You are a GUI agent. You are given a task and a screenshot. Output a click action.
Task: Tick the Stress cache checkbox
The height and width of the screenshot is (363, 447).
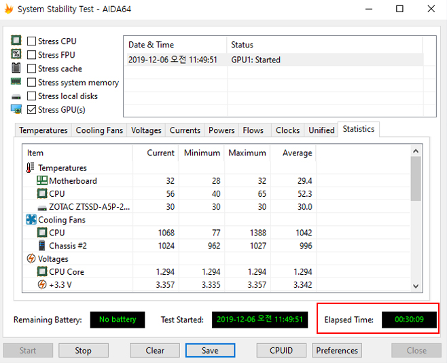[31, 69]
